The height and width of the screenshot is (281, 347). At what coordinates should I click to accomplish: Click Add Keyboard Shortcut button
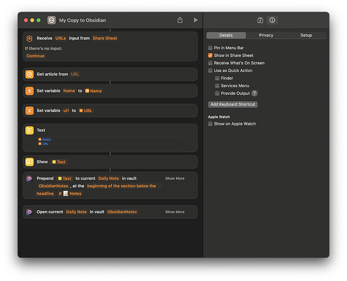232,105
